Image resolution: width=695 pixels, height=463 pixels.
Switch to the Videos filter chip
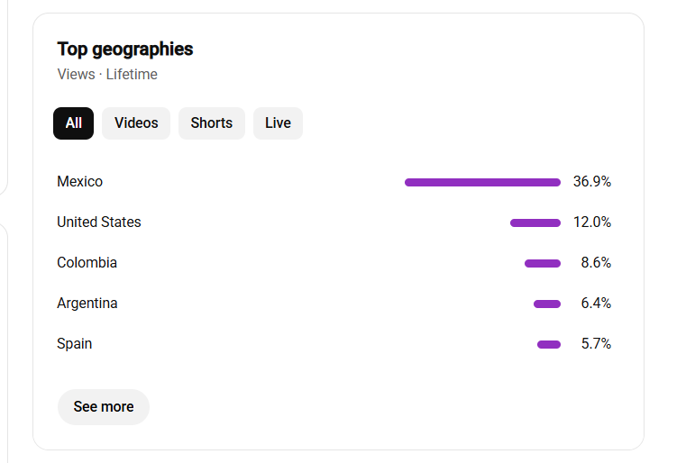pyautogui.click(x=136, y=123)
